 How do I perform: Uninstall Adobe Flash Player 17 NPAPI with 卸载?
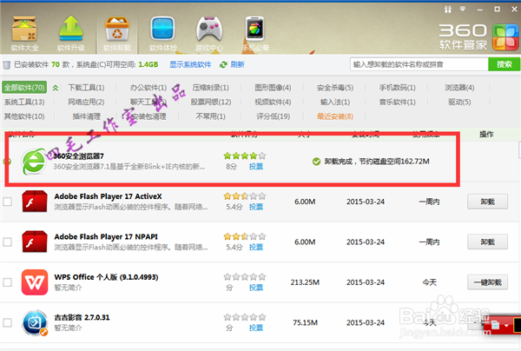487,242
